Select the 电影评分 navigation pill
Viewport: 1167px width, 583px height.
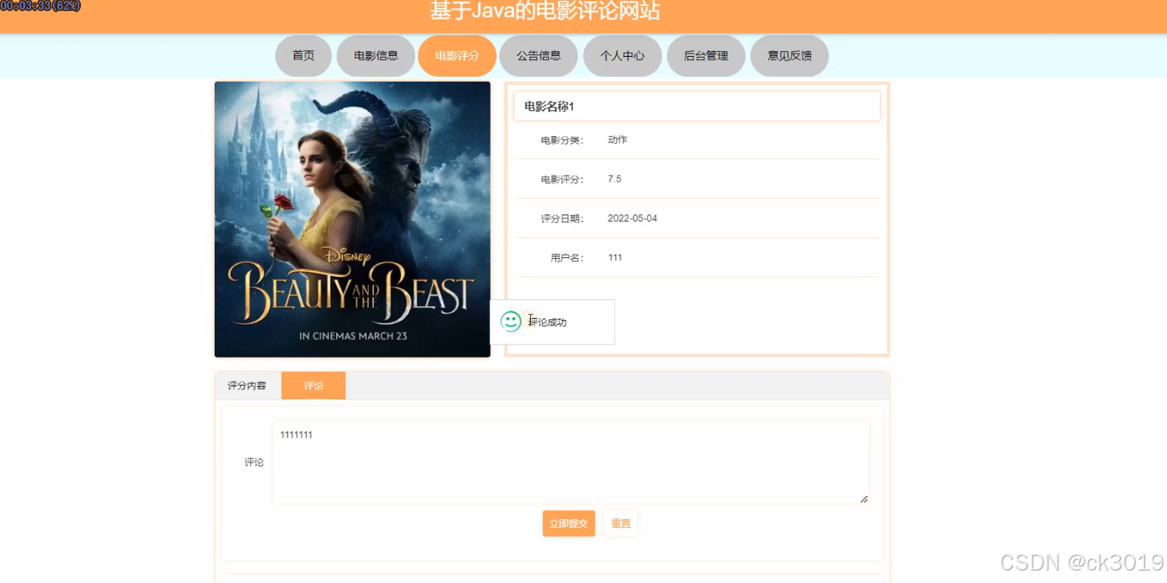tap(456, 56)
